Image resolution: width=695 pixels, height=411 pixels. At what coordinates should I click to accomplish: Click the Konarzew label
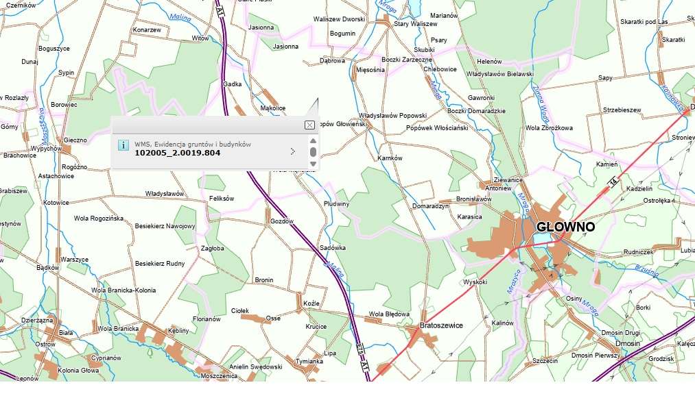coord(147,30)
